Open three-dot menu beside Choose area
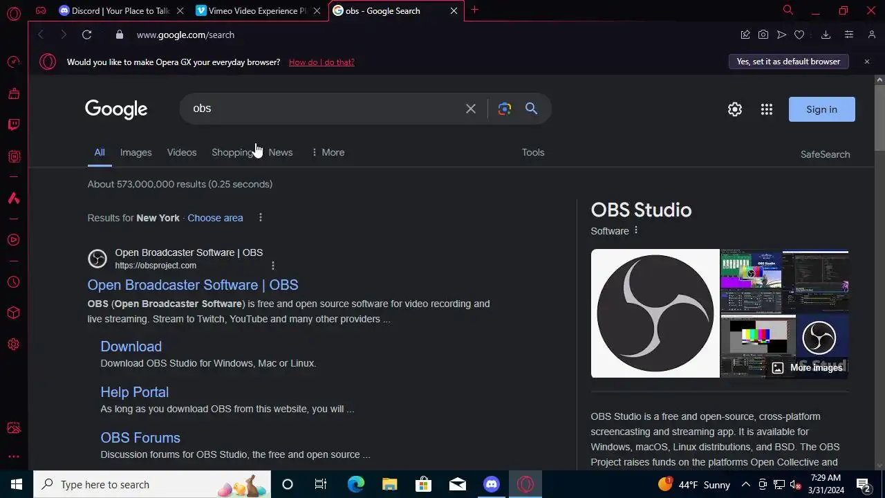The height and width of the screenshot is (498, 885). (261, 217)
